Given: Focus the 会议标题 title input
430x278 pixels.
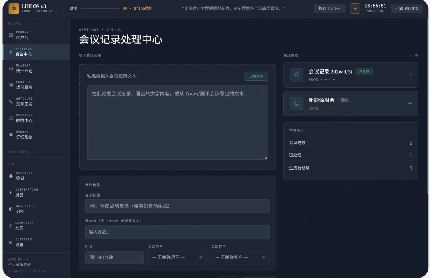Looking at the screenshot, I should 177,206.
